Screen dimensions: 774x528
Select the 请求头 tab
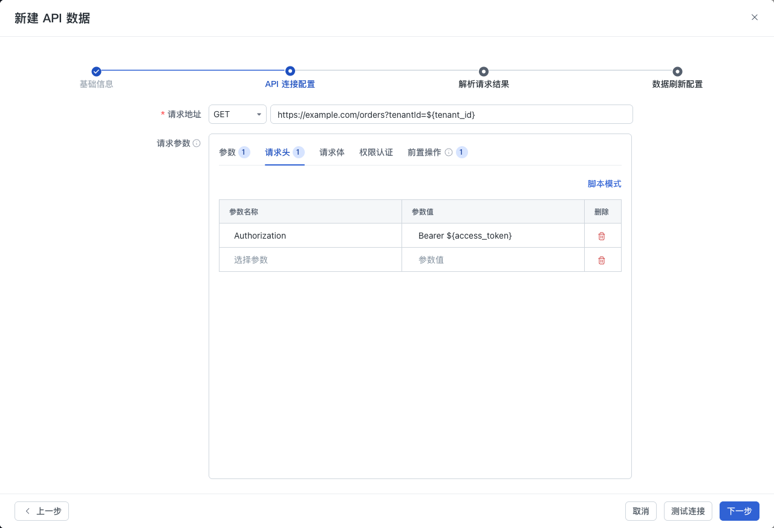(284, 152)
